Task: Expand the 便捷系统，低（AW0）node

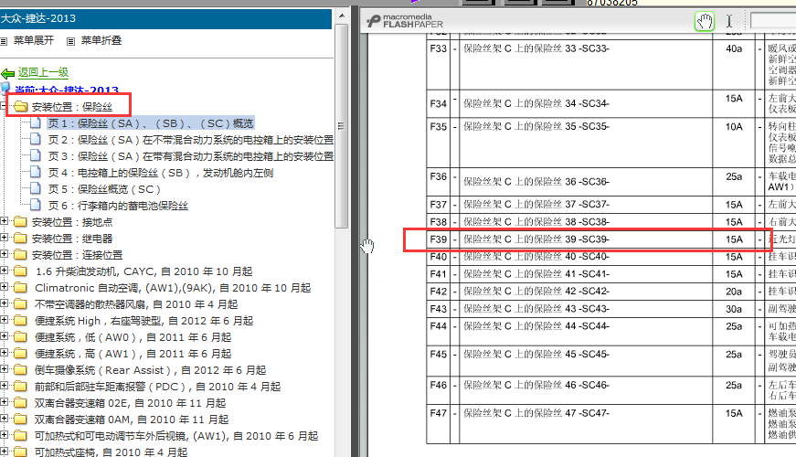Action: coord(4,335)
